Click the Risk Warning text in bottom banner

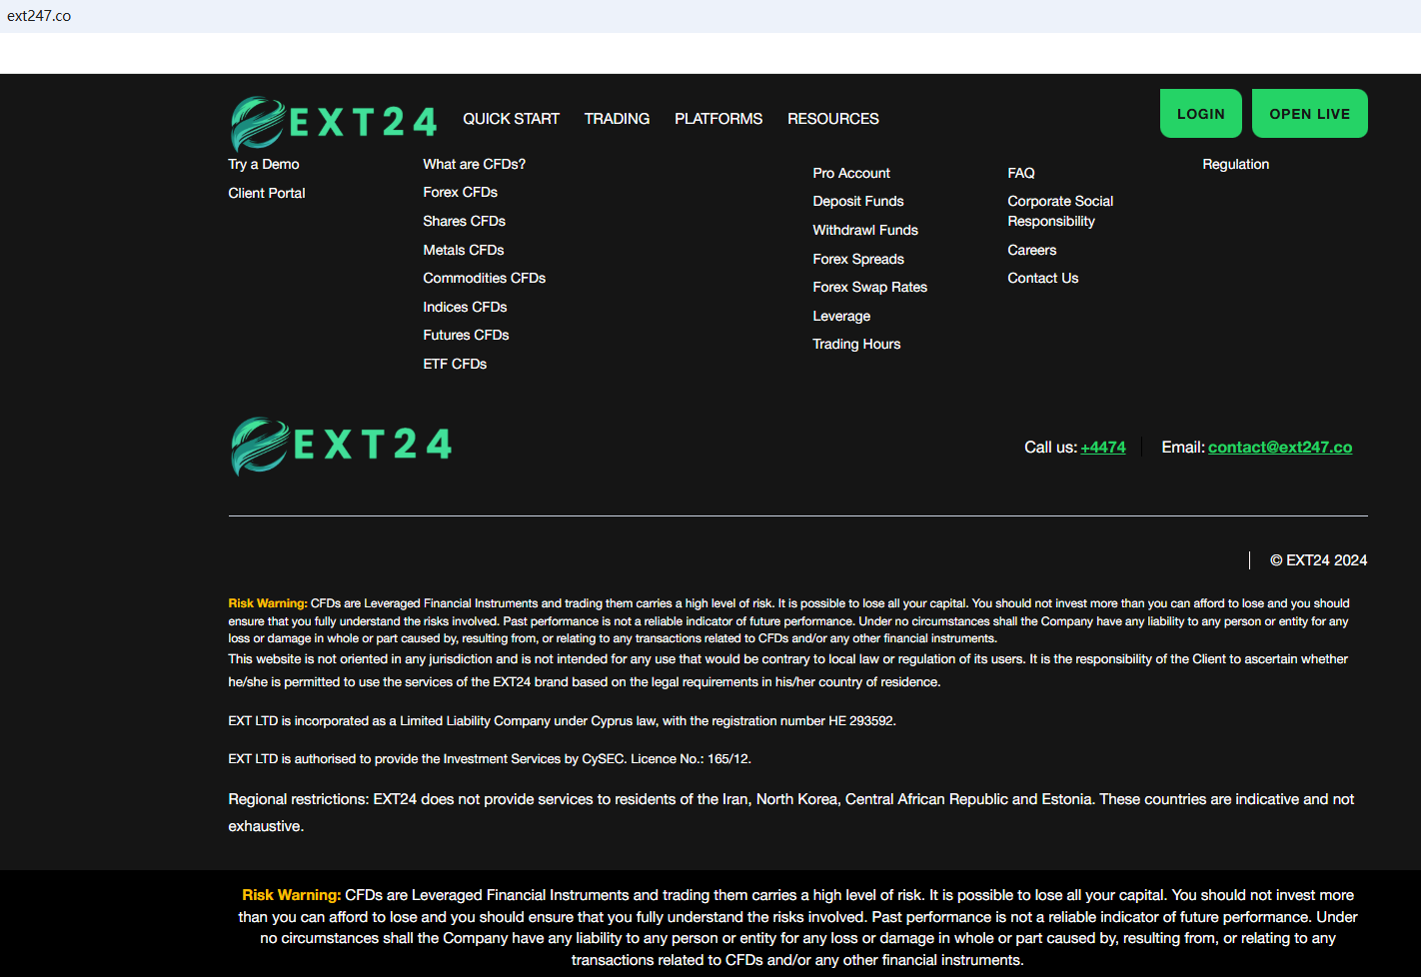point(797,927)
